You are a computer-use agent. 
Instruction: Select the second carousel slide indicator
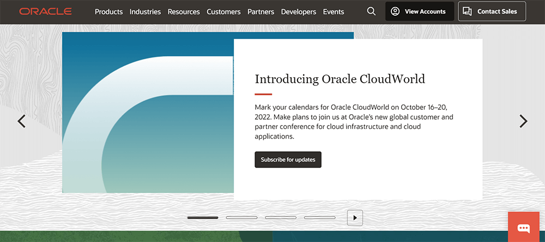tap(241, 218)
